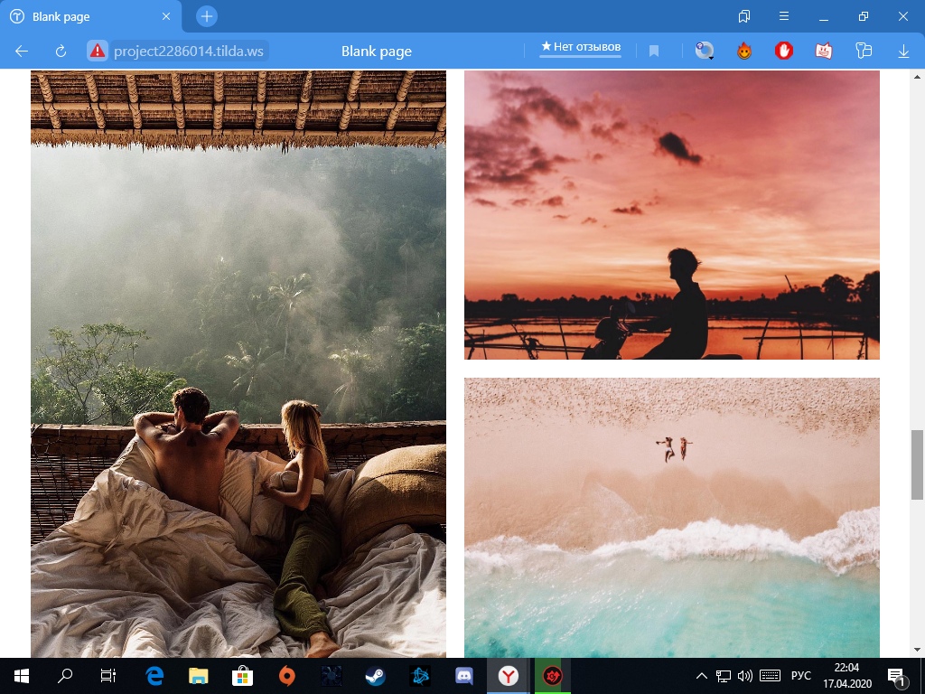
Task: Click the Нет отзывов reviews link
Action: [x=581, y=47]
